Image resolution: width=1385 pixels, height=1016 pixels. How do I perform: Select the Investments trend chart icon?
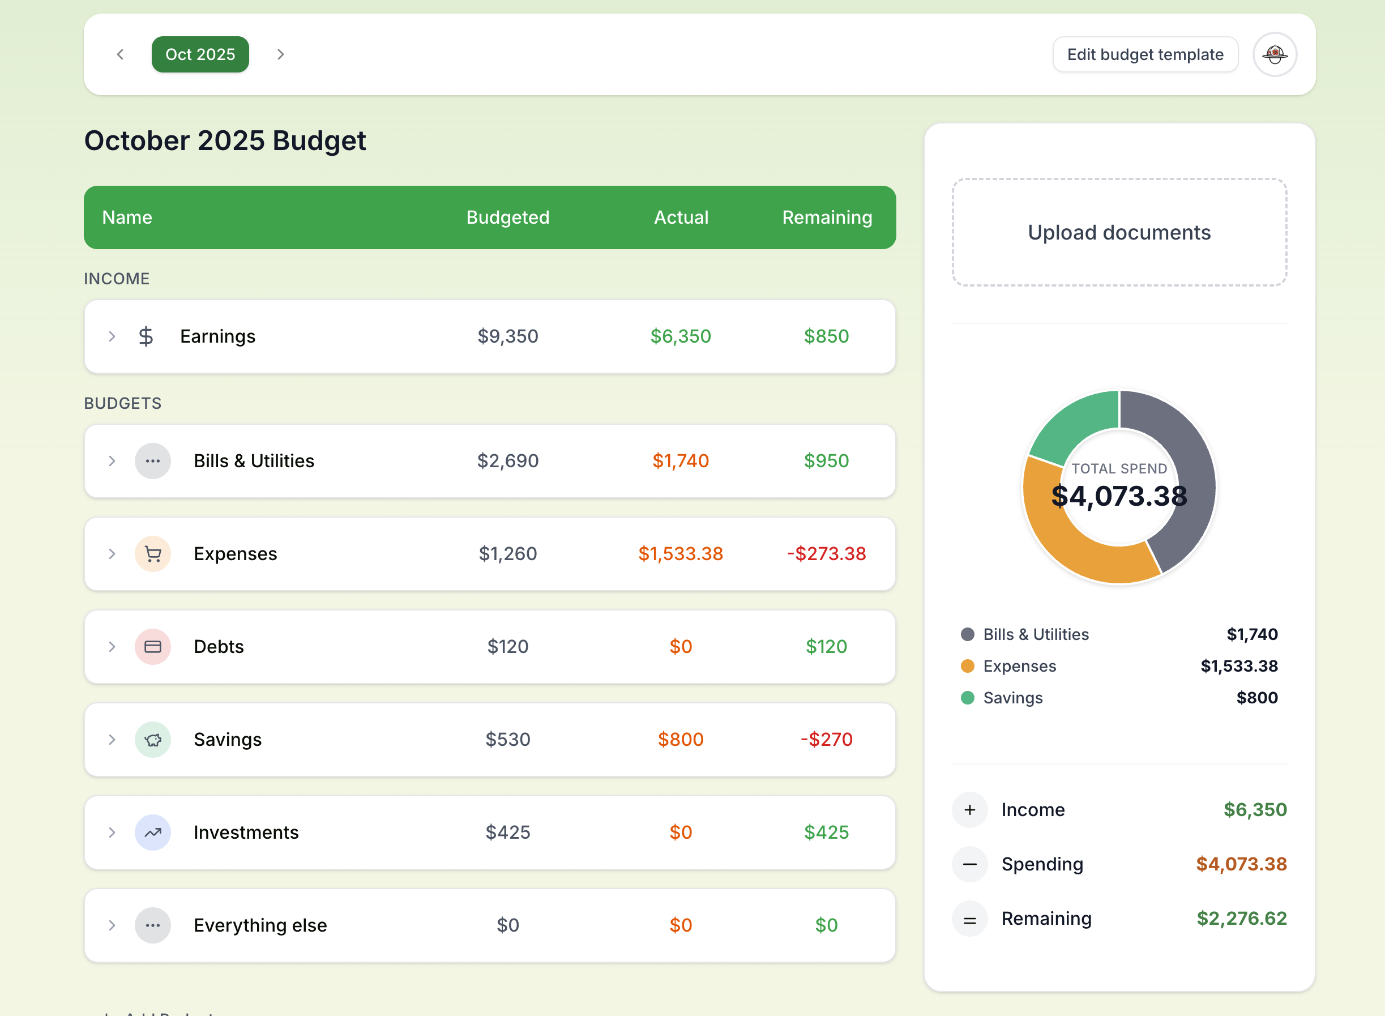[x=152, y=833]
